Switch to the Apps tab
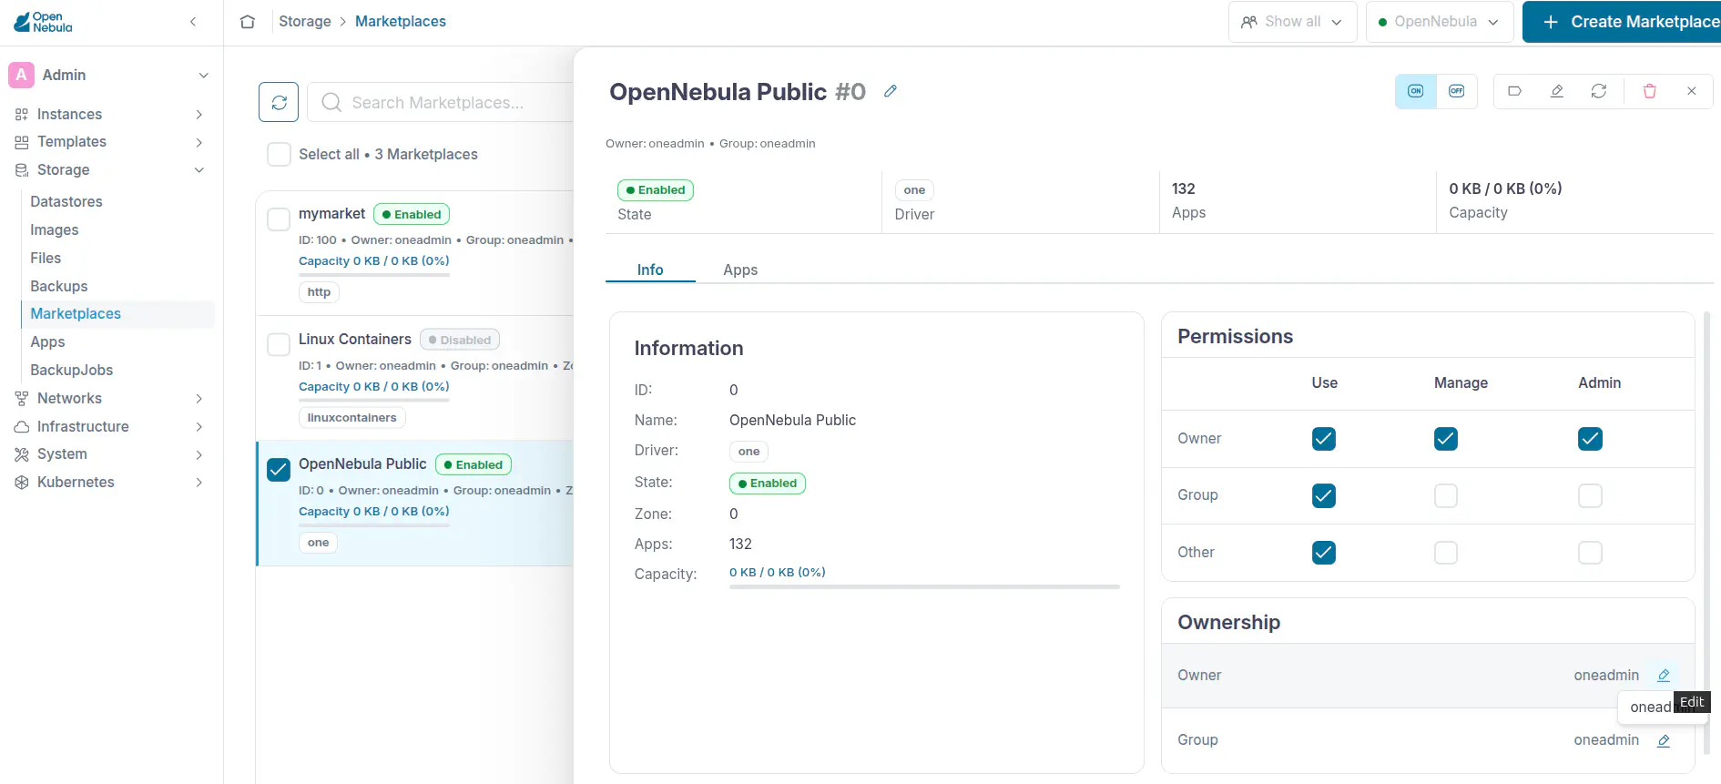Screen dimensions: 1721x784 pyautogui.click(x=740, y=270)
